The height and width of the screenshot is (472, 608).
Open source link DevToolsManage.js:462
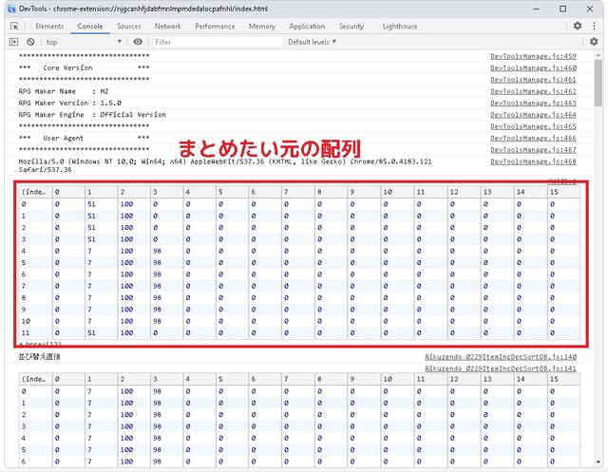[533, 91]
